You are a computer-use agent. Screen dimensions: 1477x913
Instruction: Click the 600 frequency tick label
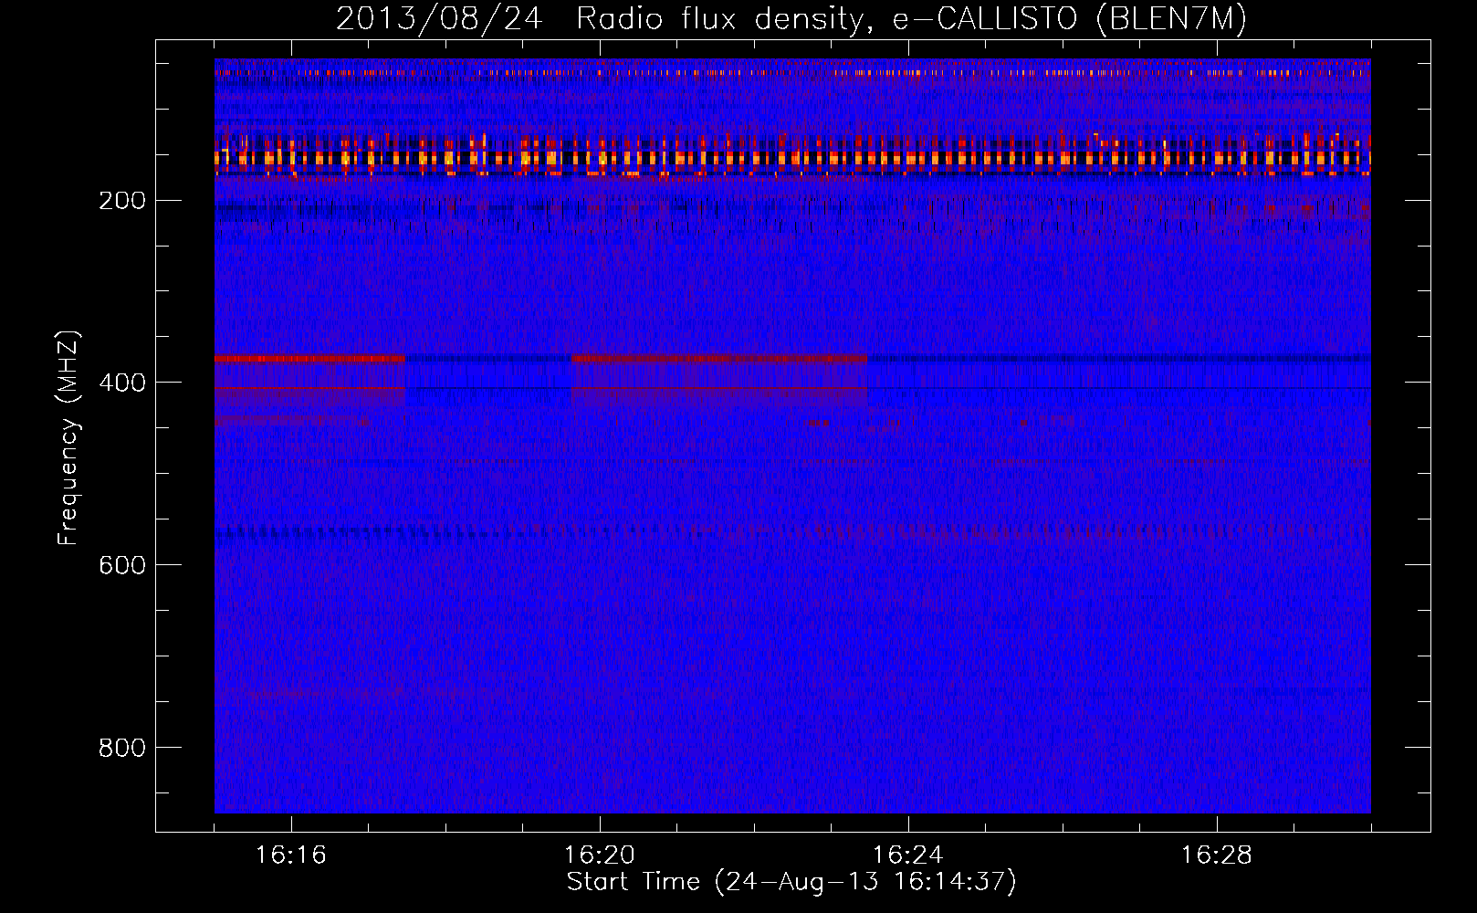click(x=122, y=565)
